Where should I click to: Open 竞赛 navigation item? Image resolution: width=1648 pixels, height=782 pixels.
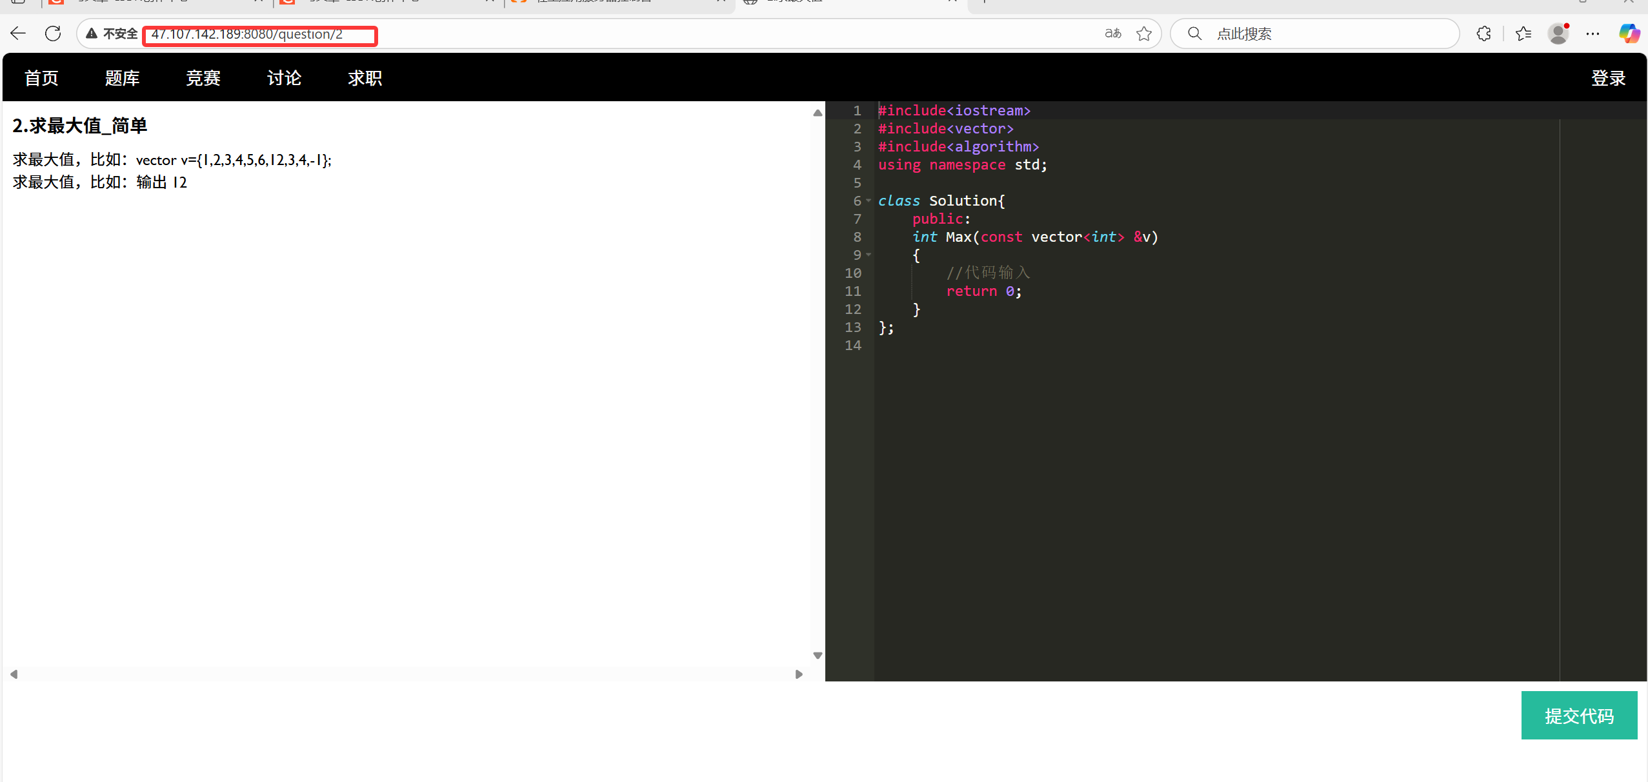click(203, 78)
